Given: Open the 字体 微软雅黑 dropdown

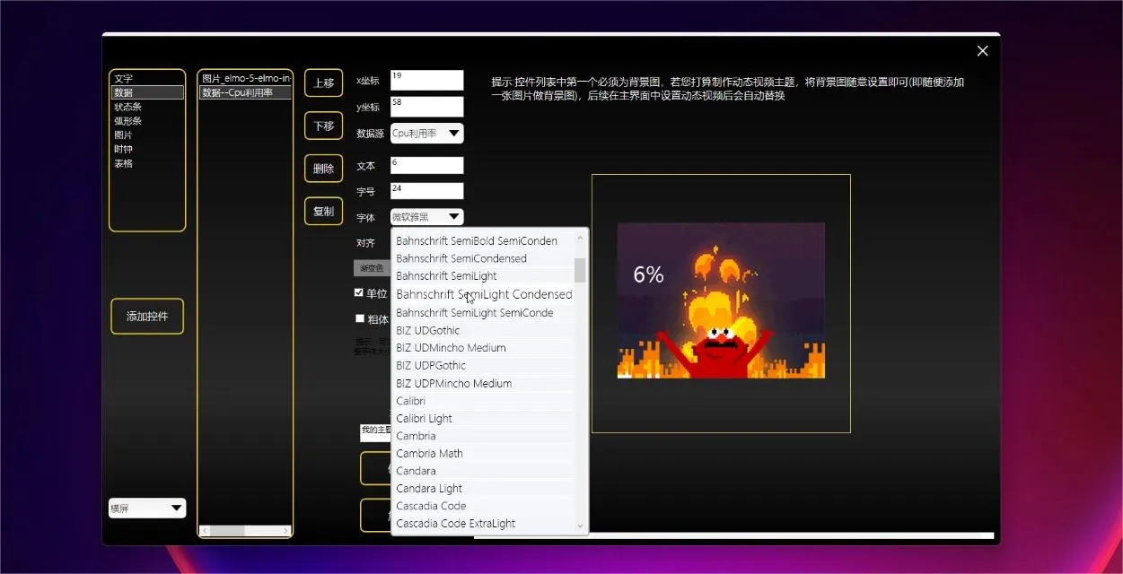Looking at the screenshot, I should [426, 217].
